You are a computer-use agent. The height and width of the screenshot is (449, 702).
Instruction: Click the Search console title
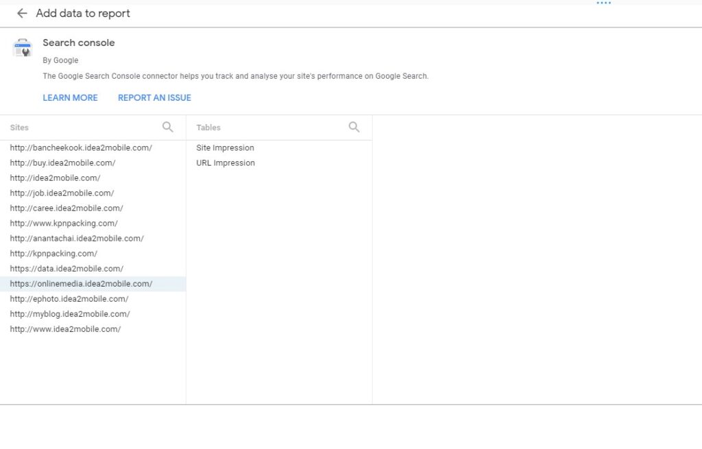(x=79, y=43)
